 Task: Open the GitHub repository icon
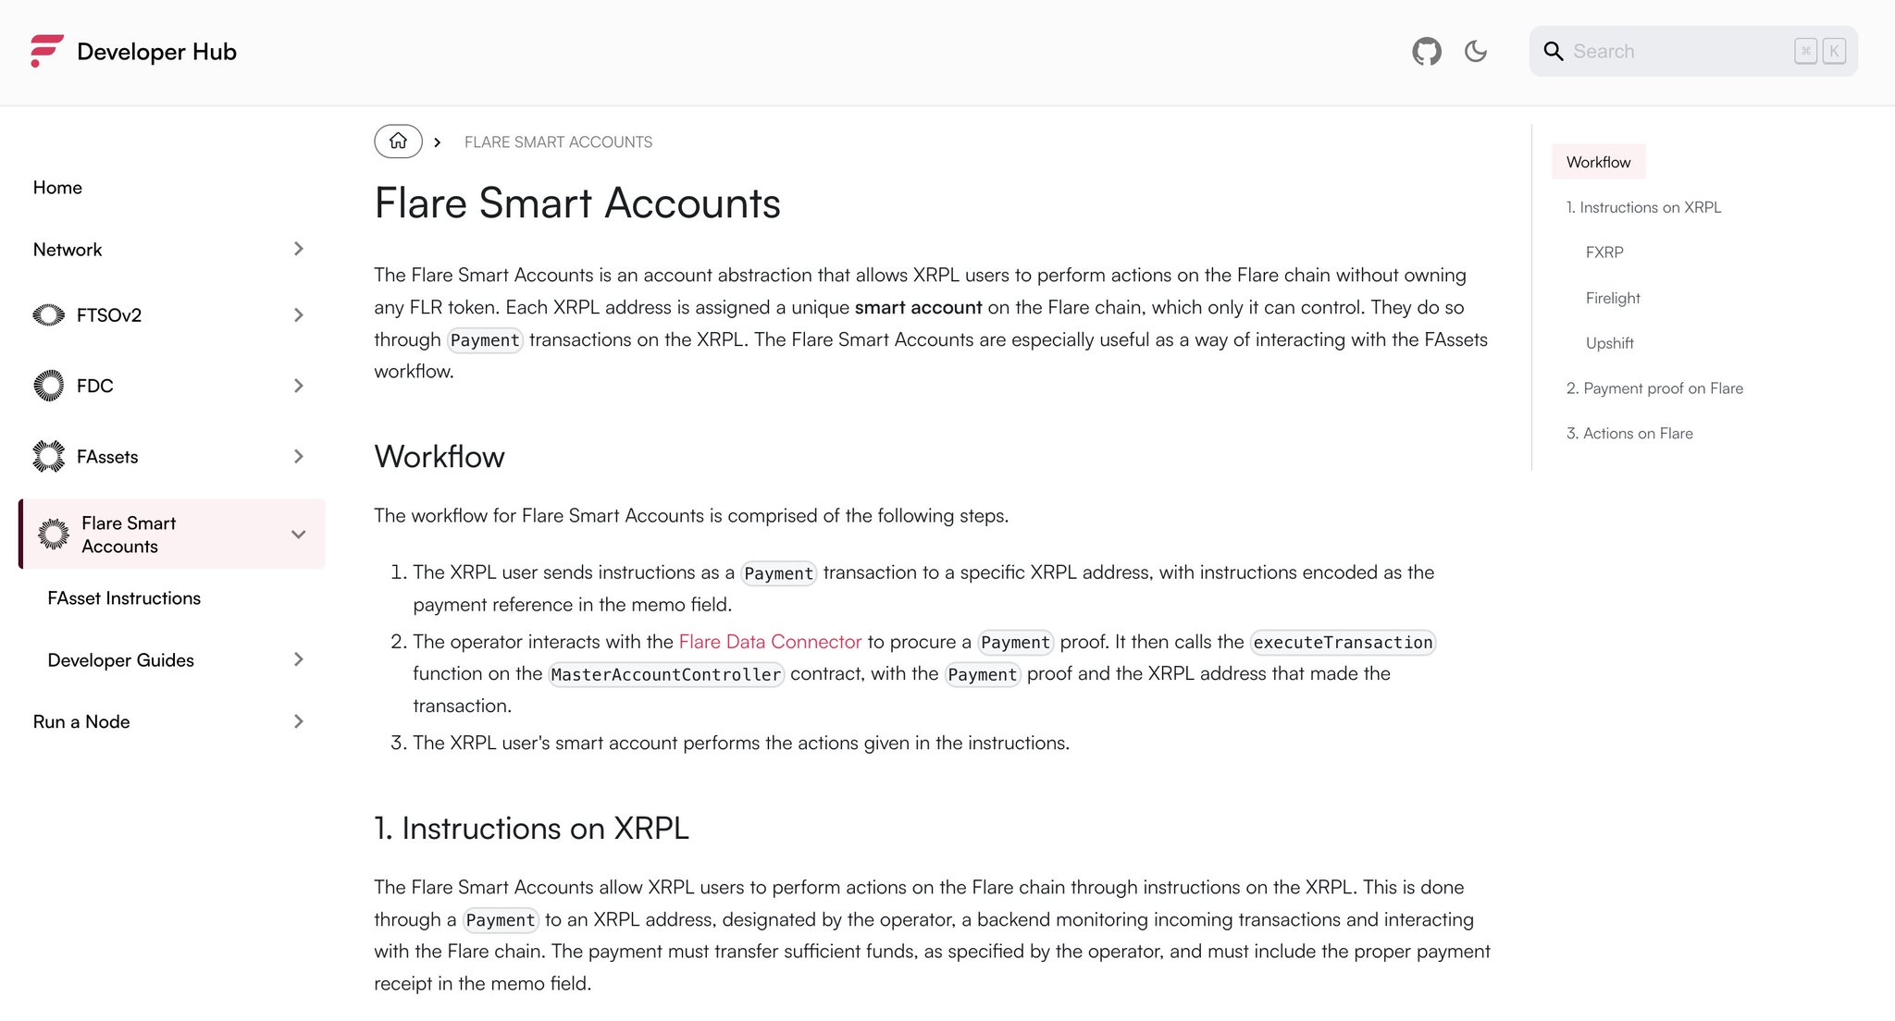[x=1426, y=52]
